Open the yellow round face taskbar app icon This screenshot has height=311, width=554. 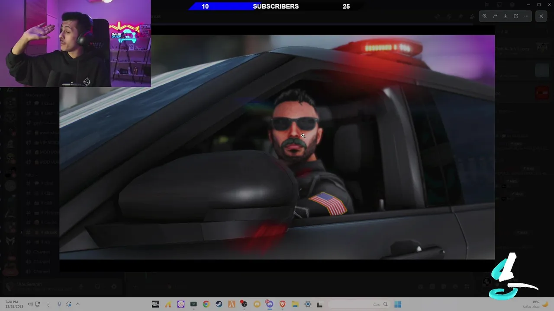coord(257,304)
